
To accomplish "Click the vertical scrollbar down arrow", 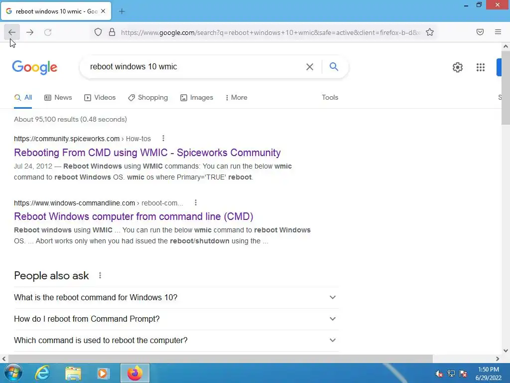I will pyautogui.click(x=506, y=351).
